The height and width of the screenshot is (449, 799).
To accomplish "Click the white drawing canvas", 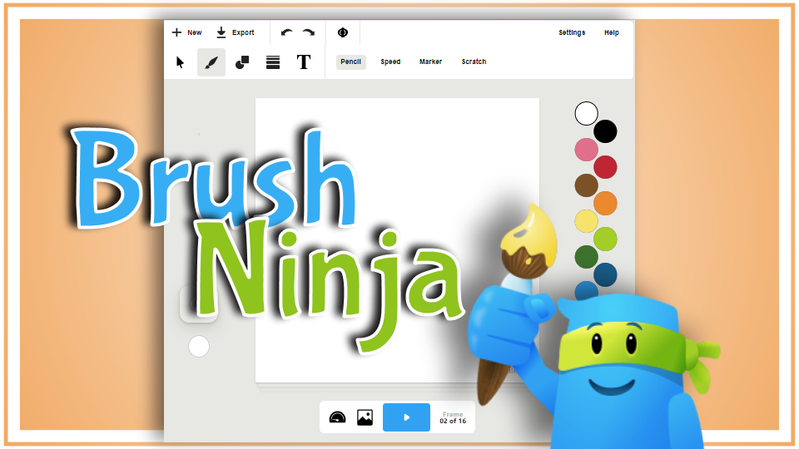I will coord(398,240).
